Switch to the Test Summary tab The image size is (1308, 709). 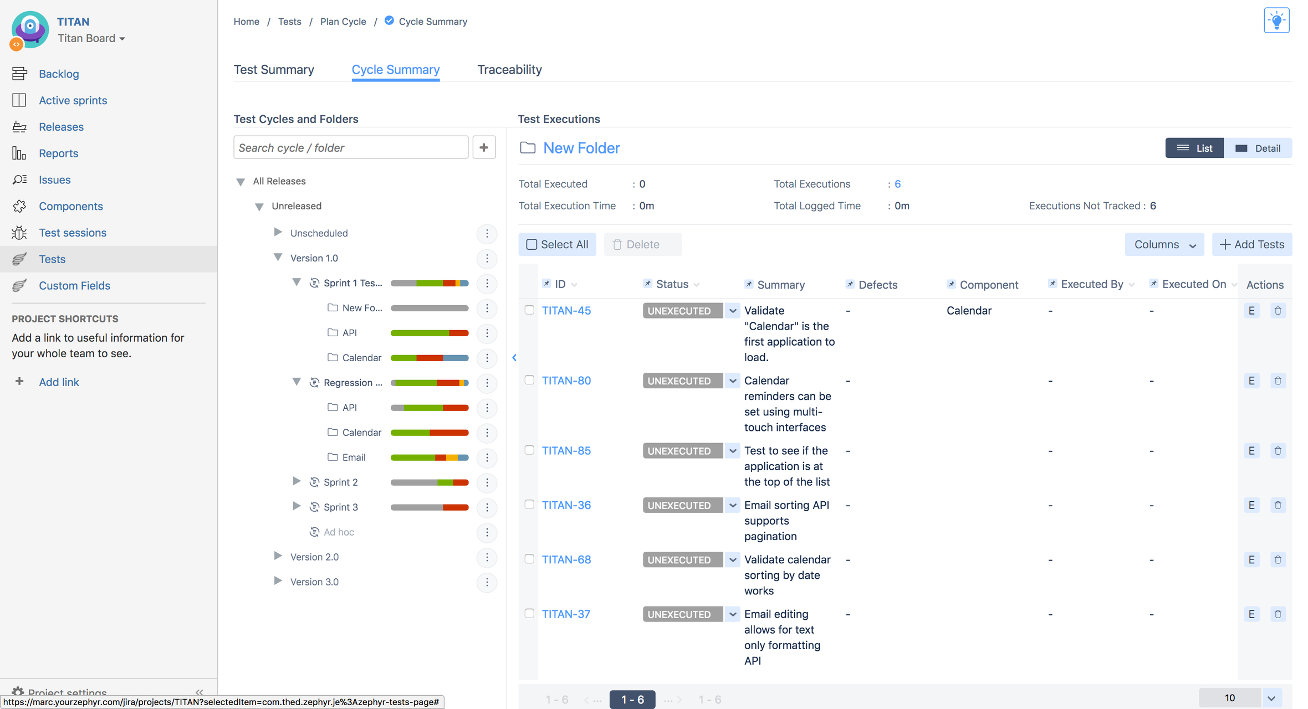point(275,70)
